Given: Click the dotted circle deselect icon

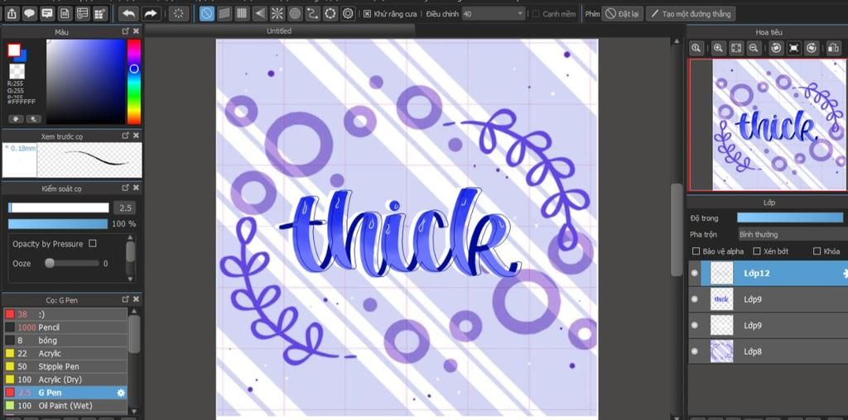Looking at the screenshot, I should point(179,13).
